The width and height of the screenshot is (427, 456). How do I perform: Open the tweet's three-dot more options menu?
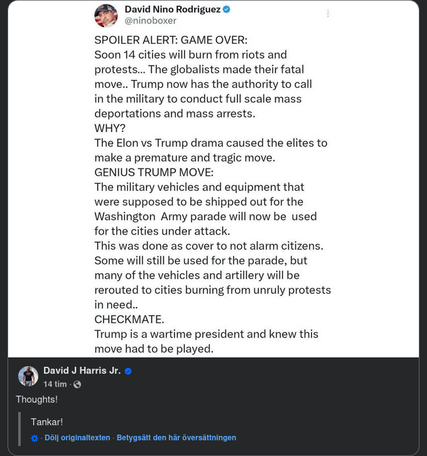point(328,13)
